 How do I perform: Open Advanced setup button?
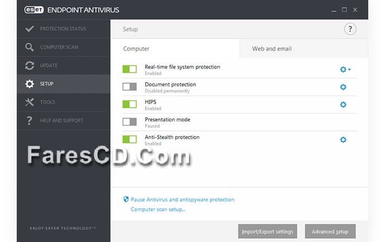330,231
